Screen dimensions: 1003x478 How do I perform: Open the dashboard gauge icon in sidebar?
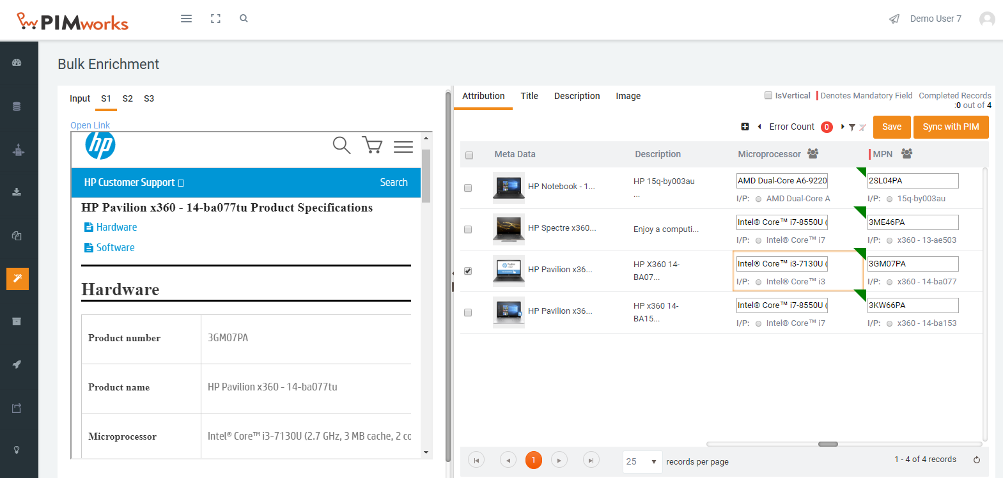coord(17,63)
